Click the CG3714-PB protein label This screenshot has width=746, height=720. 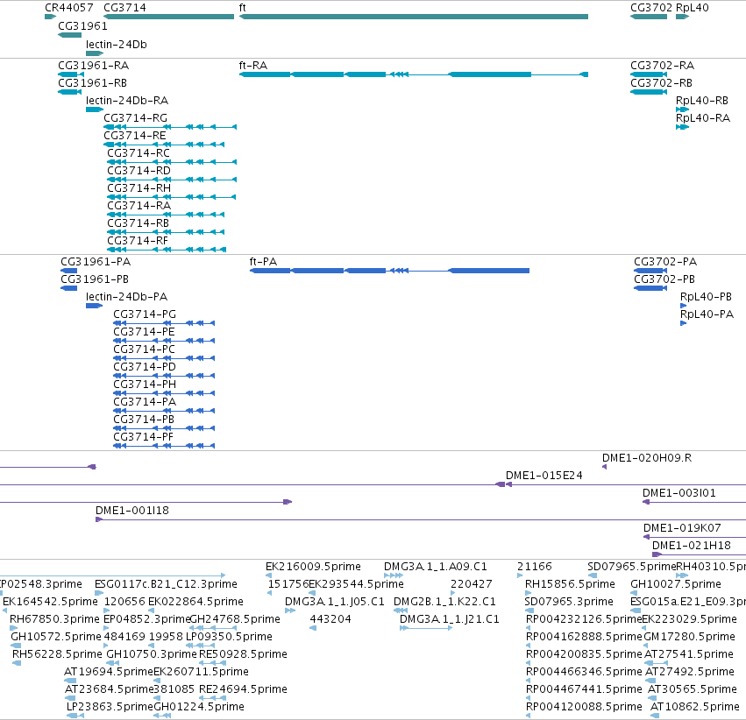coord(144,420)
